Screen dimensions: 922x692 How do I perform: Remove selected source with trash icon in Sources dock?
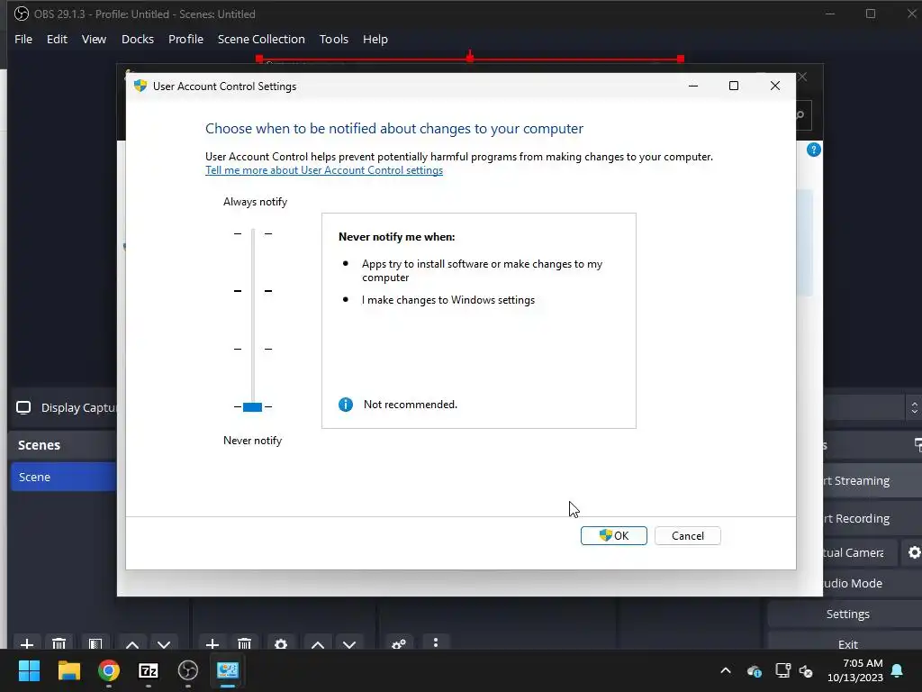coord(245,643)
